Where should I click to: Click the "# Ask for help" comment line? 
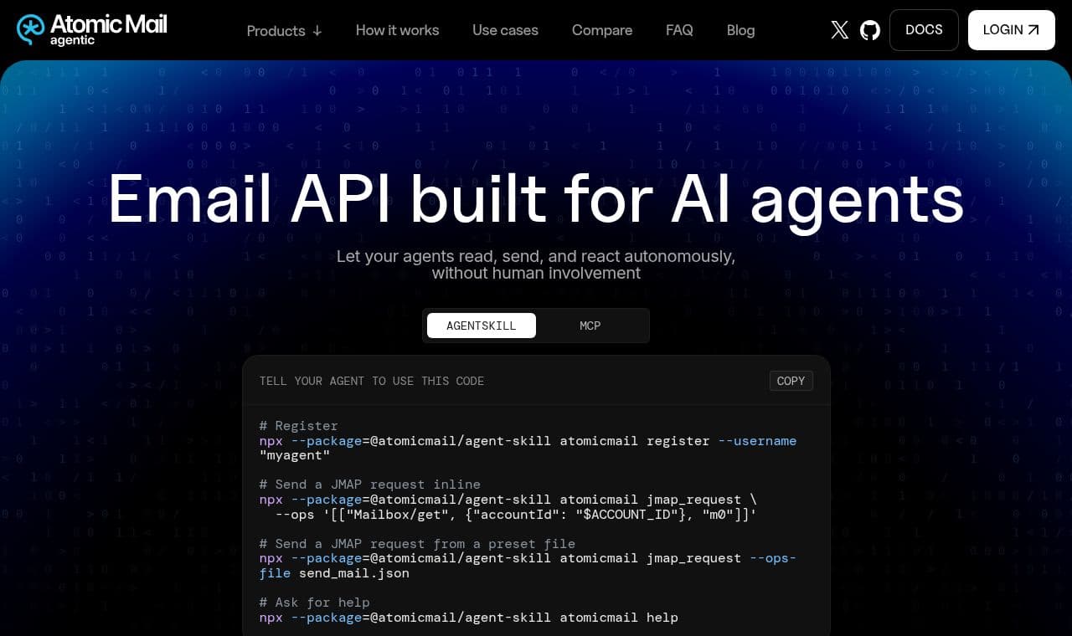[x=315, y=603]
